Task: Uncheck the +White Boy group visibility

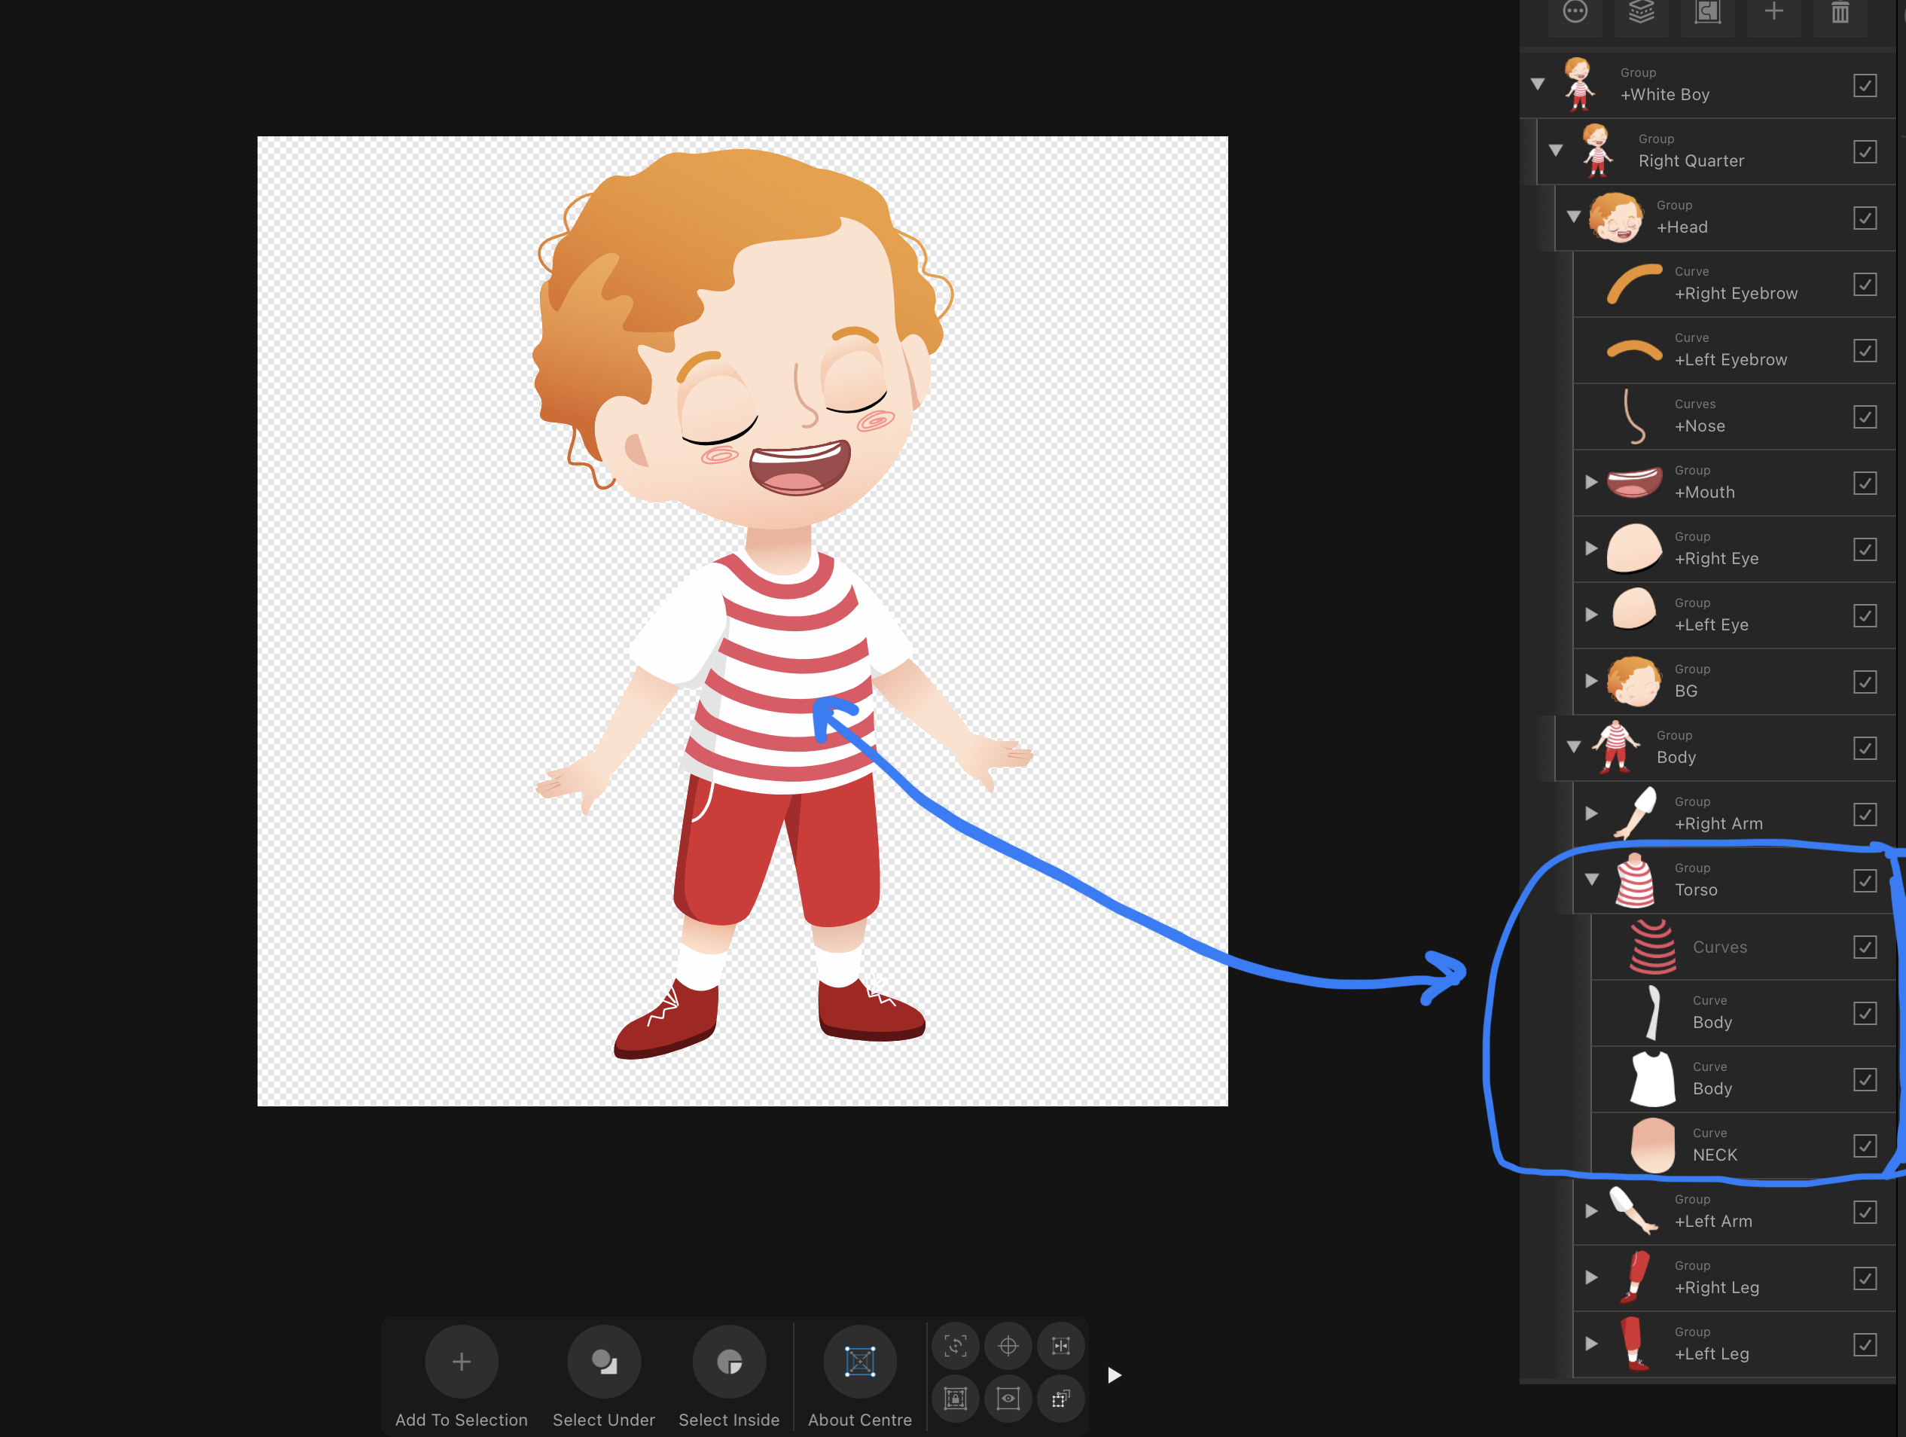Action: pos(1865,85)
